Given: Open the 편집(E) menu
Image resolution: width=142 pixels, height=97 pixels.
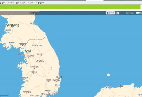Looking at the screenshot, I should click(2, 3).
